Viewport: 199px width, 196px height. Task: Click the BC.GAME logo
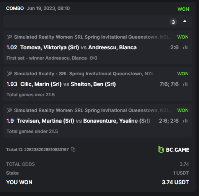click(174, 150)
